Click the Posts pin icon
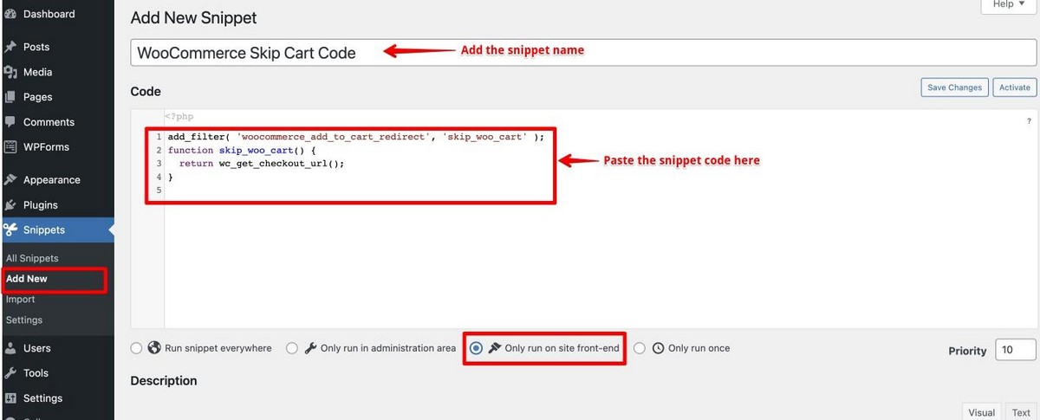 tap(10, 47)
